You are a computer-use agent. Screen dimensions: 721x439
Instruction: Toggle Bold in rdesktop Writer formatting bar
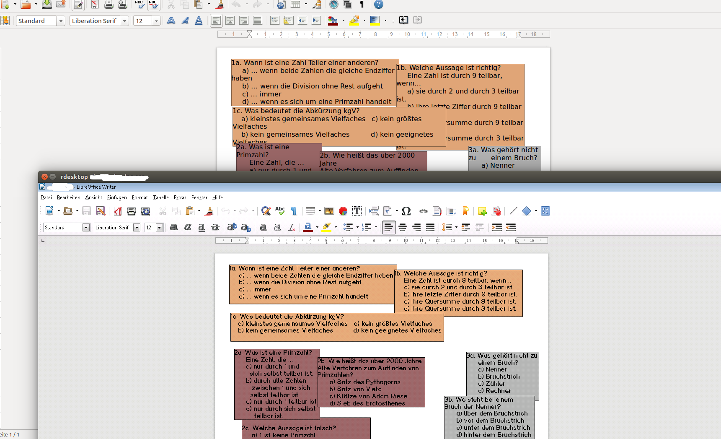click(x=174, y=227)
